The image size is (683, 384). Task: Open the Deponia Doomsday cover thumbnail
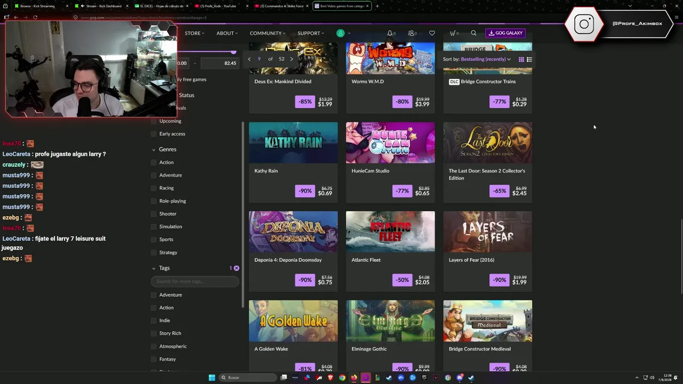pyautogui.click(x=293, y=231)
